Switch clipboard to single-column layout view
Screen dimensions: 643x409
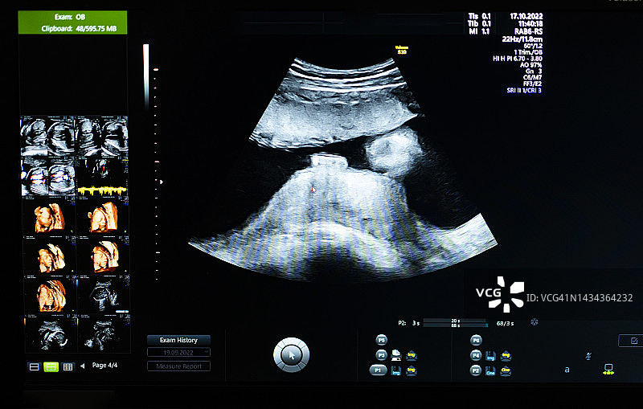point(34,366)
